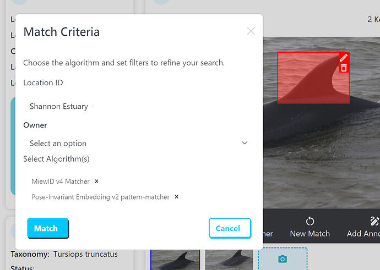Click the Add Annotation pencil icon

tap(374, 221)
